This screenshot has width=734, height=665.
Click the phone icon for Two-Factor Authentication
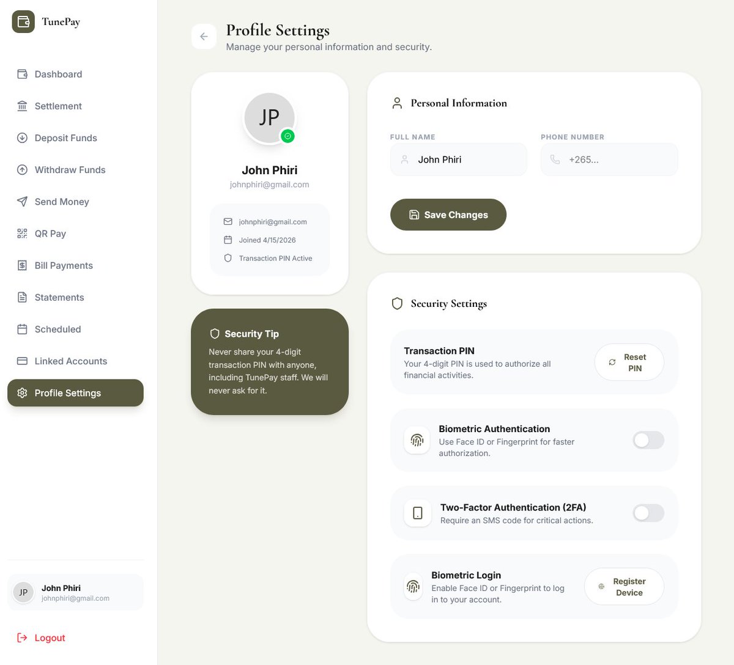pyautogui.click(x=418, y=513)
